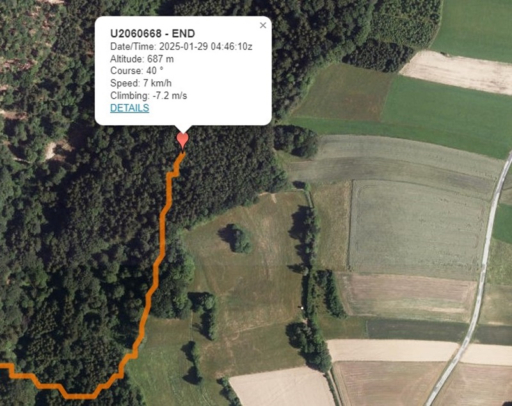
Task: Click the large striped gray-green field
Action: 417,227
